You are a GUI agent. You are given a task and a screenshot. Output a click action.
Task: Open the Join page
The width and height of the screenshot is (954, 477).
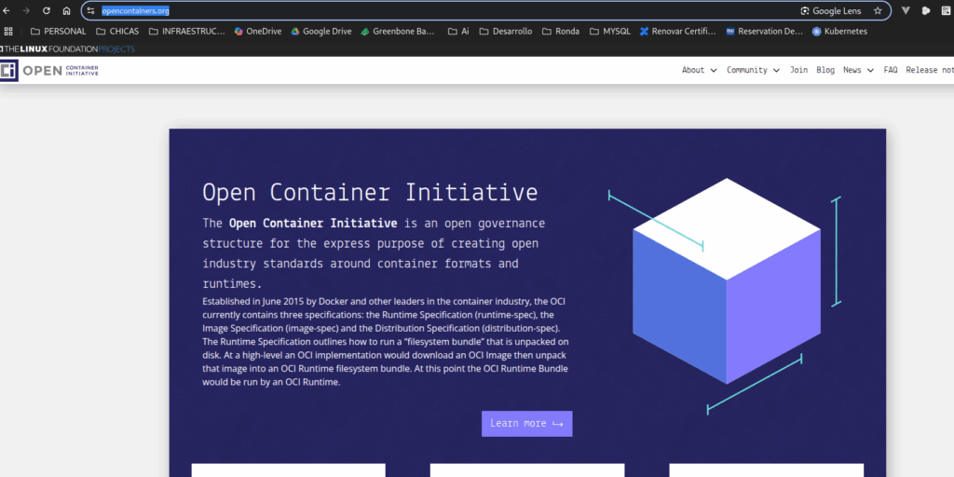[798, 70]
